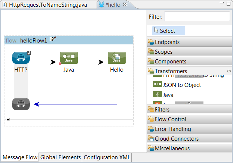
Task: Minimize the editor area
Action: coord(222,3)
